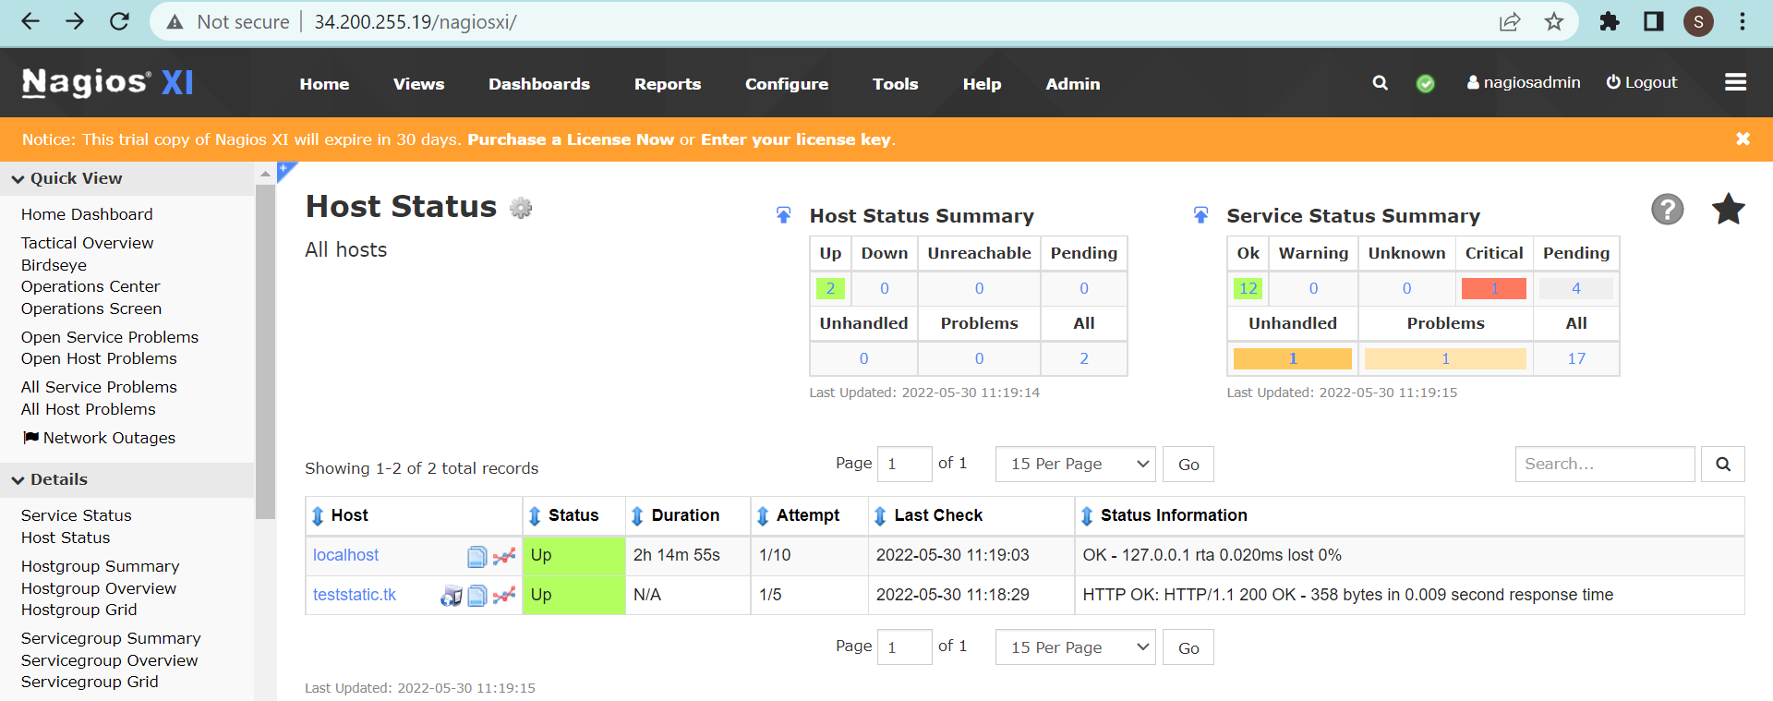Check the green system status icon

1426,84
